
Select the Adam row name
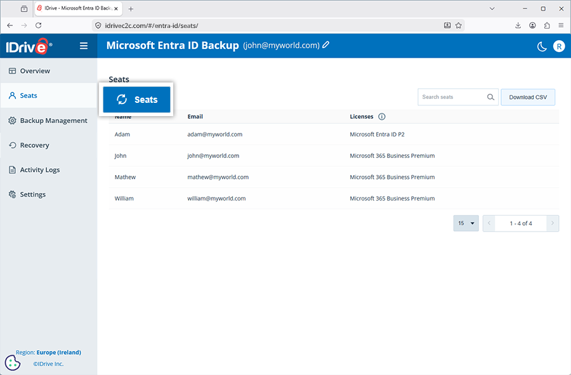122,135
